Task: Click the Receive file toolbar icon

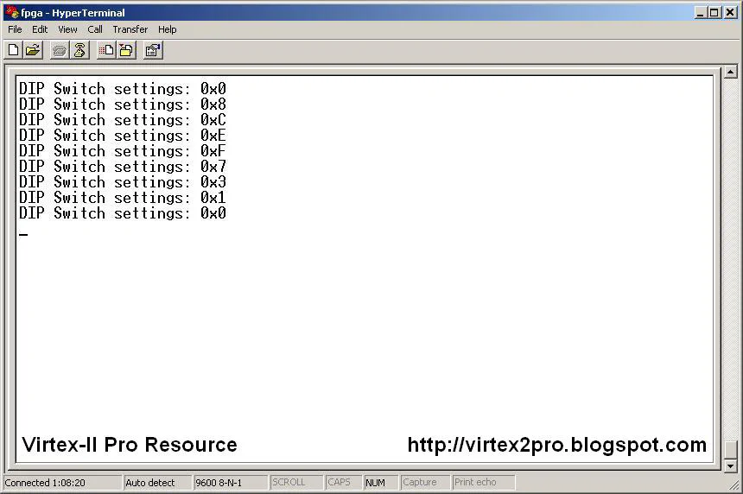Action: pos(126,50)
